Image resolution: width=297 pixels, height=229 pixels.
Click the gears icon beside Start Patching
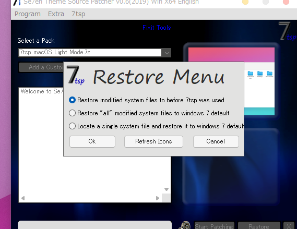click(x=185, y=225)
